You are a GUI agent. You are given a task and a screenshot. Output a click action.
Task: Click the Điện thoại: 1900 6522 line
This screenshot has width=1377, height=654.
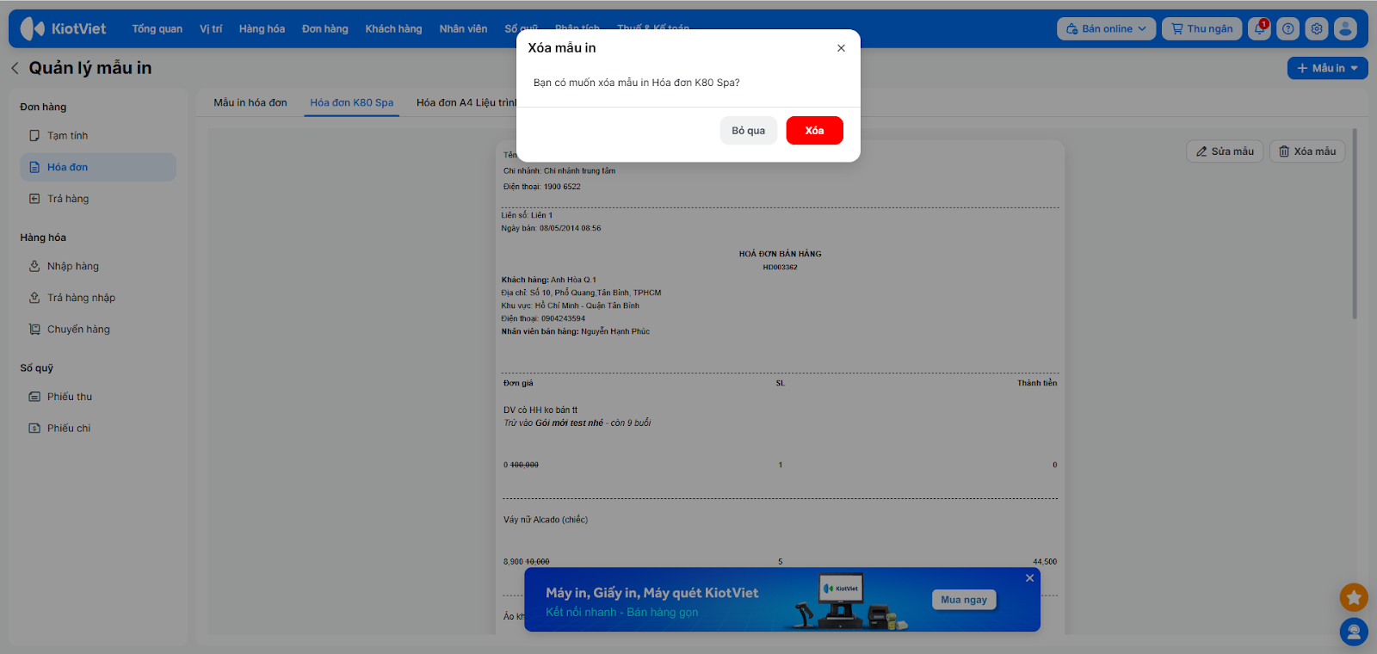click(x=542, y=187)
